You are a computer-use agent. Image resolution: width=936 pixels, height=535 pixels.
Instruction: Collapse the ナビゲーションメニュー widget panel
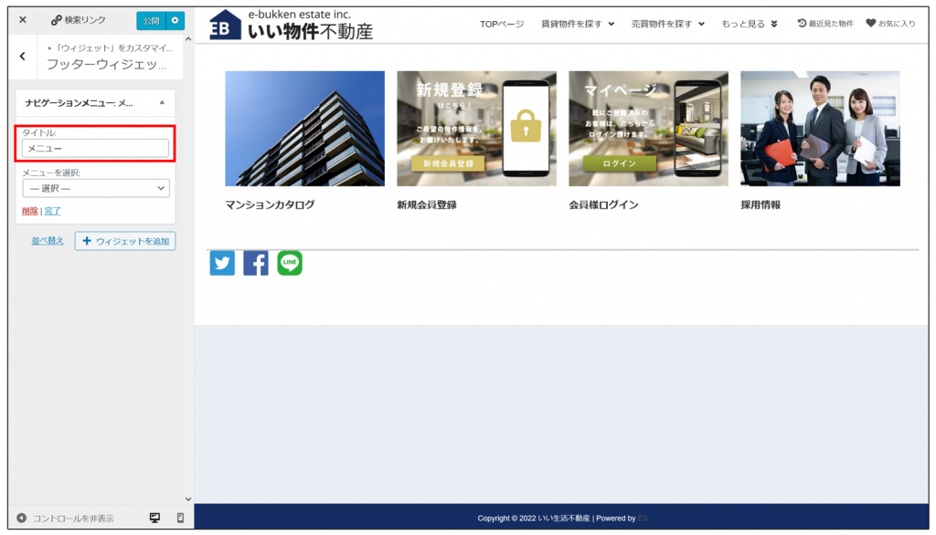pyautogui.click(x=162, y=103)
